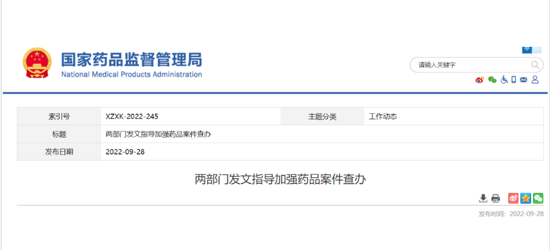Enable accessibility mode via the wheelchair icon
The image size is (550, 250).
[x=504, y=80]
